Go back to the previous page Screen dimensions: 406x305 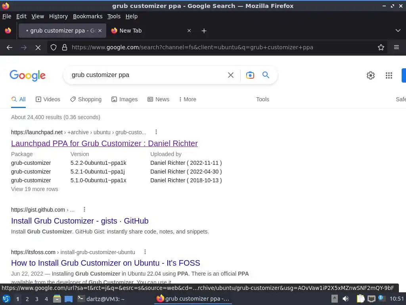click(10, 48)
